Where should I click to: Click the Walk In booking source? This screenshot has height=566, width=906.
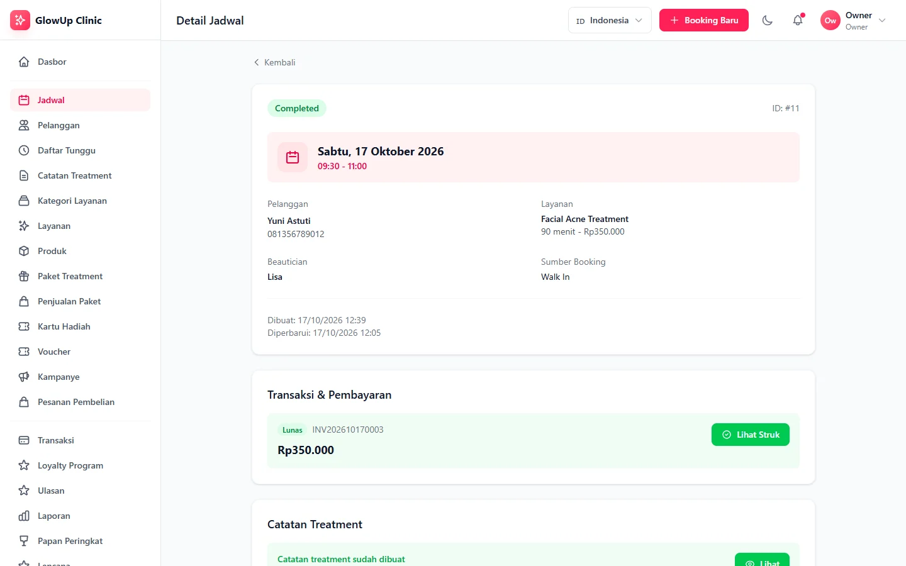pyautogui.click(x=556, y=277)
